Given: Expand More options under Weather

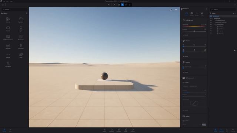Looking at the screenshot, I should tap(186, 57).
